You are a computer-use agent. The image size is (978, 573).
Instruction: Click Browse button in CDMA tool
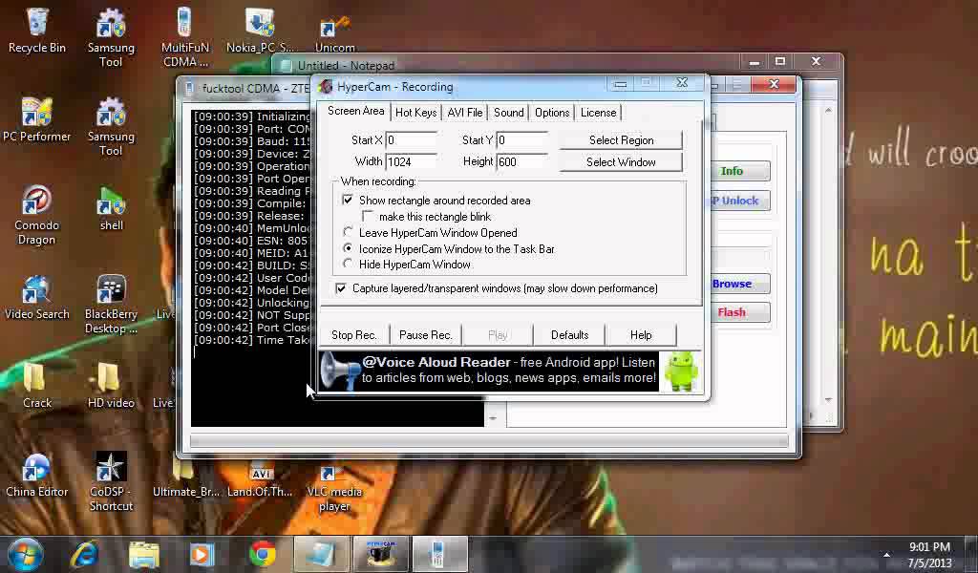[x=740, y=284]
